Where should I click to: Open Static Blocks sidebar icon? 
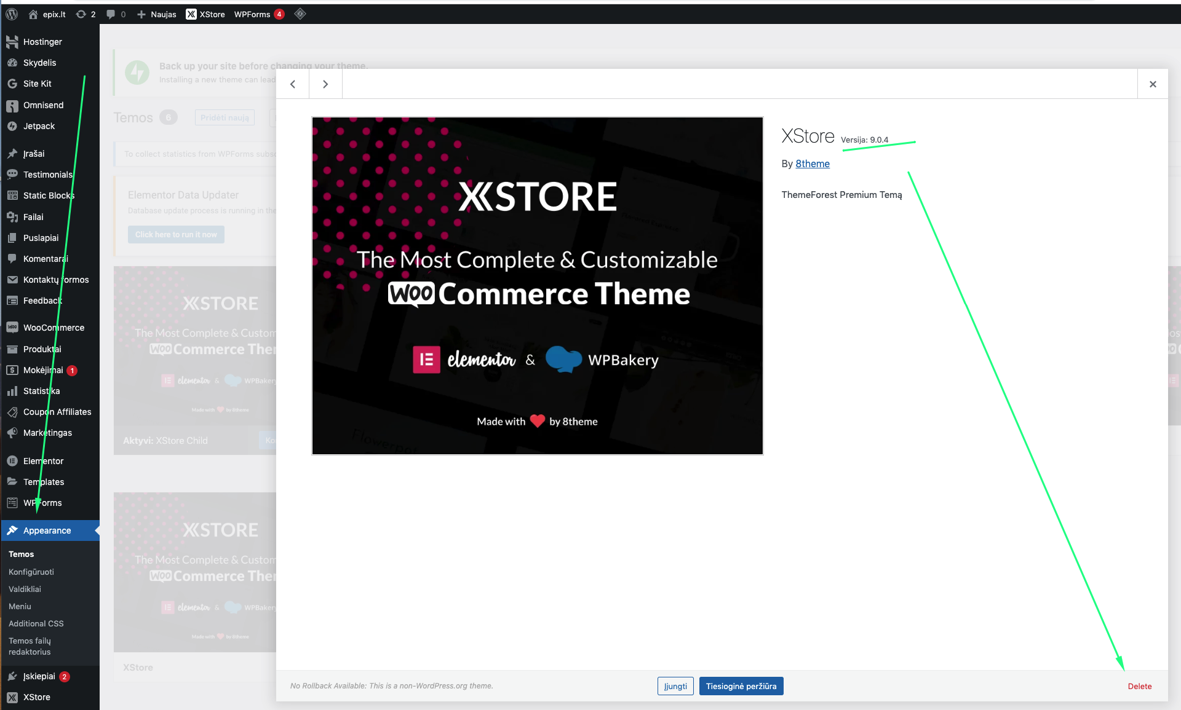point(12,195)
